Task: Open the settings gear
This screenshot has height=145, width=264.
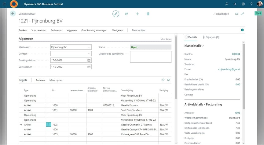Action: (x=243, y=4)
